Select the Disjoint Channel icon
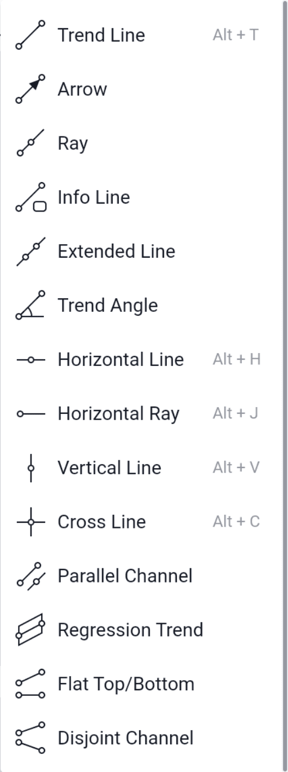This screenshot has height=772, width=288. [x=30, y=739]
